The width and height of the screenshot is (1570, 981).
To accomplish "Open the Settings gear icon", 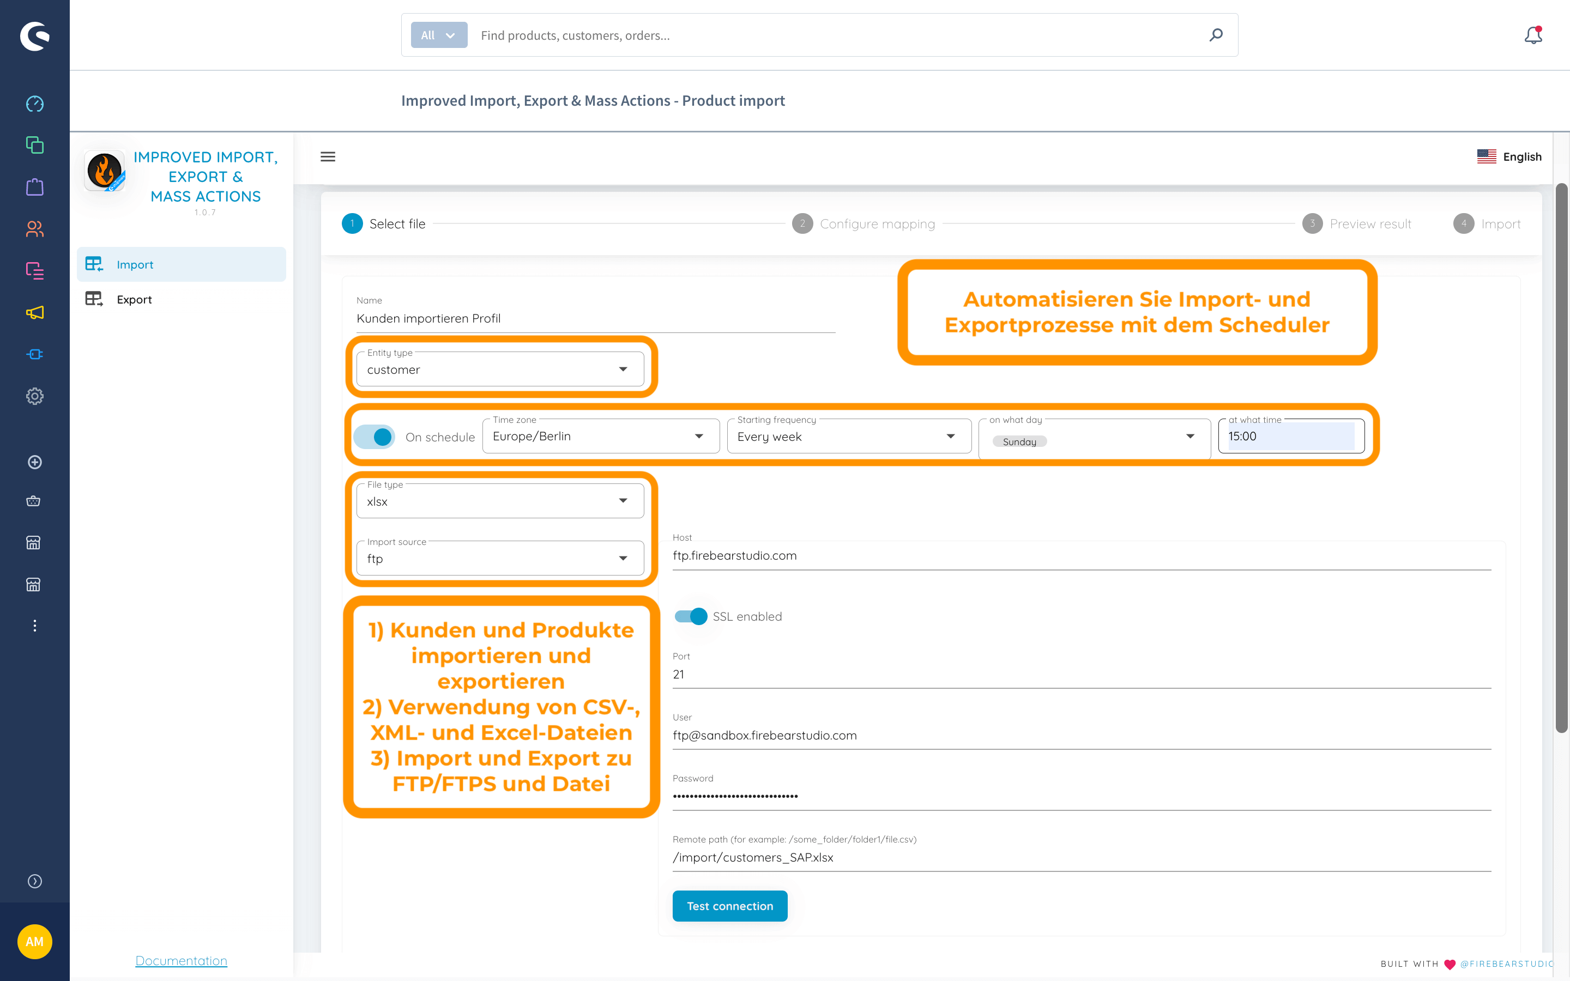I will (x=34, y=396).
